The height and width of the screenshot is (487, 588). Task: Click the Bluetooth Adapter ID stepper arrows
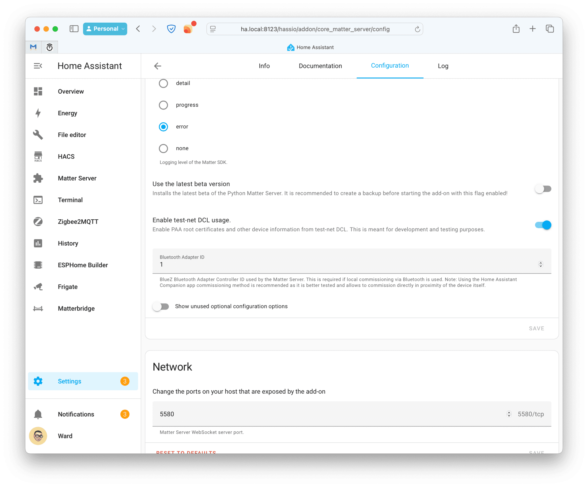point(541,264)
